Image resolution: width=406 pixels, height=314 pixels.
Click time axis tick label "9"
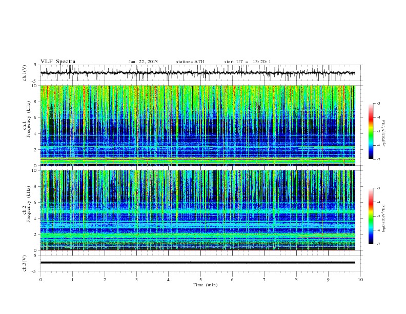click(x=328, y=280)
